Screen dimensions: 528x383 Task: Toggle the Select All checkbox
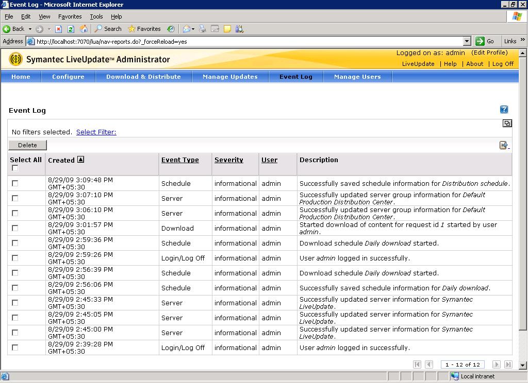coord(15,168)
